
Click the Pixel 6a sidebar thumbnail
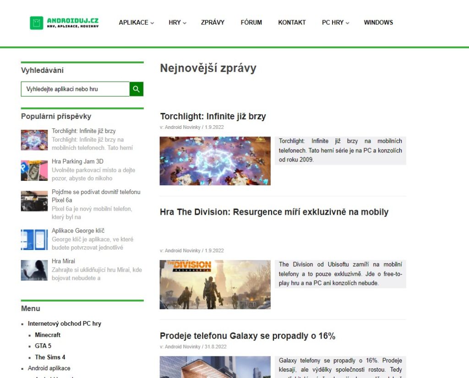[34, 201]
